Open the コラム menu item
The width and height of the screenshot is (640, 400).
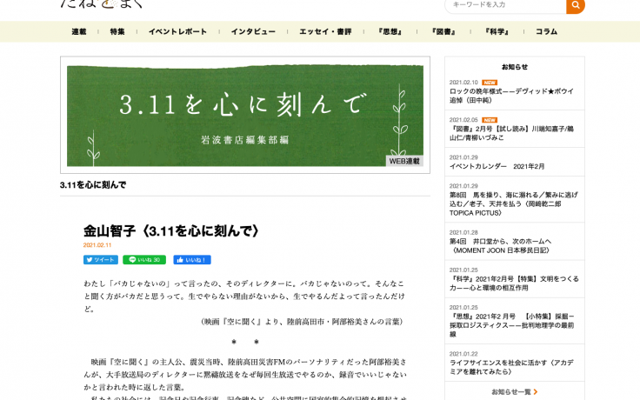(547, 31)
